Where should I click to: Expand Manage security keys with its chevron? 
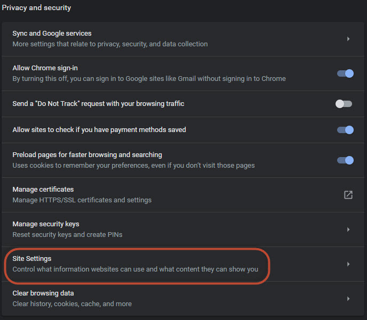coord(348,229)
